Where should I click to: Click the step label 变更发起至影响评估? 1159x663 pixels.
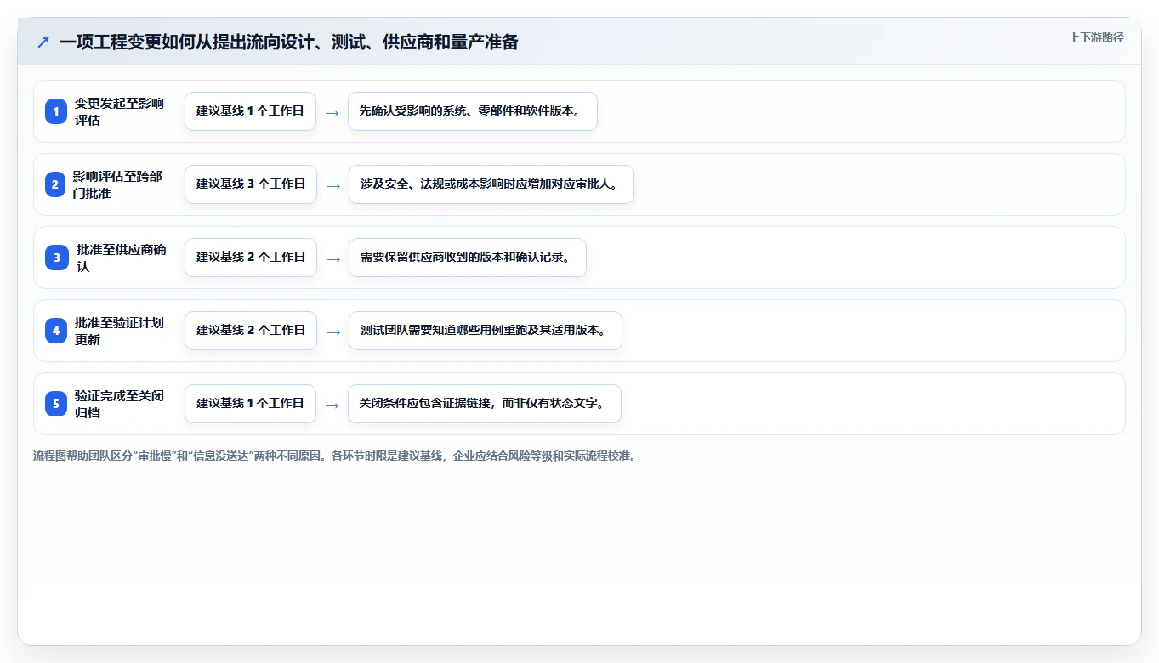[119, 111]
